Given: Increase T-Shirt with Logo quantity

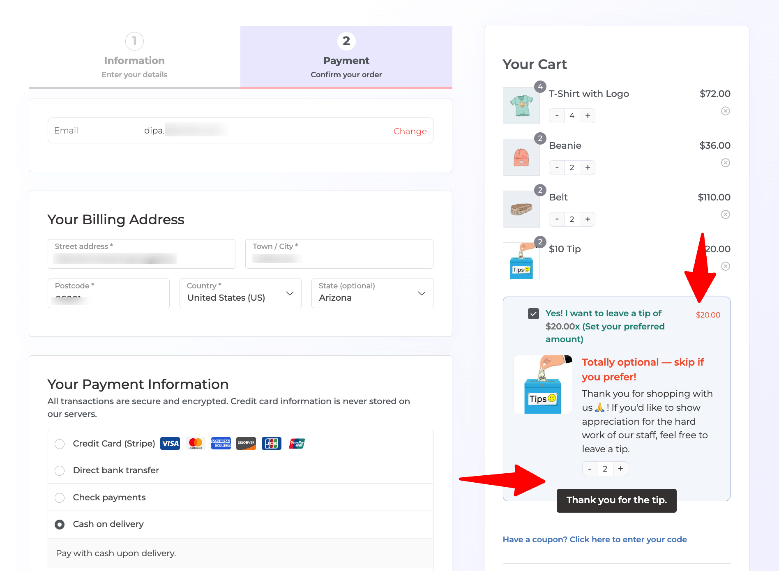Looking at the screenshot, I should (x=588, y=116).
